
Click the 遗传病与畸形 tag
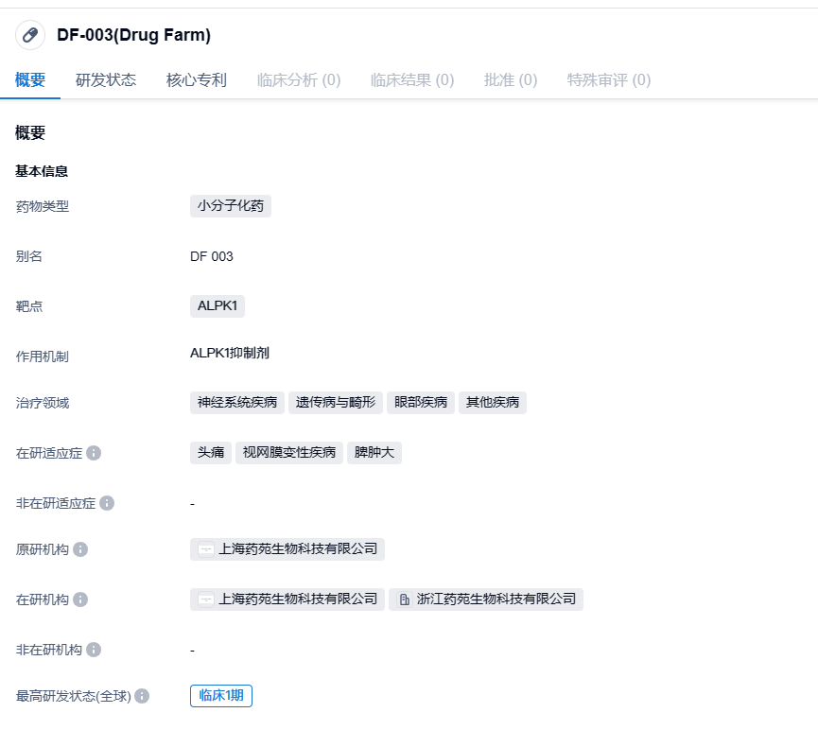[336, 403]
